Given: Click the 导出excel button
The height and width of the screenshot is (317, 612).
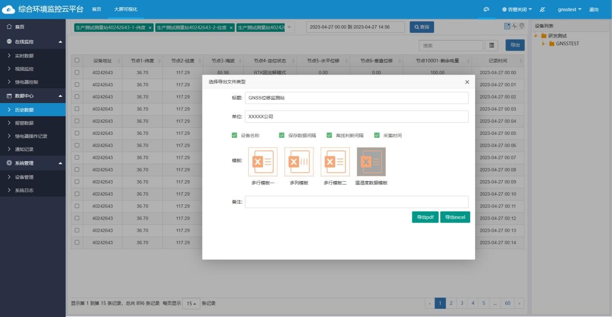Looking at the screenshot, I should click(455, 217).
